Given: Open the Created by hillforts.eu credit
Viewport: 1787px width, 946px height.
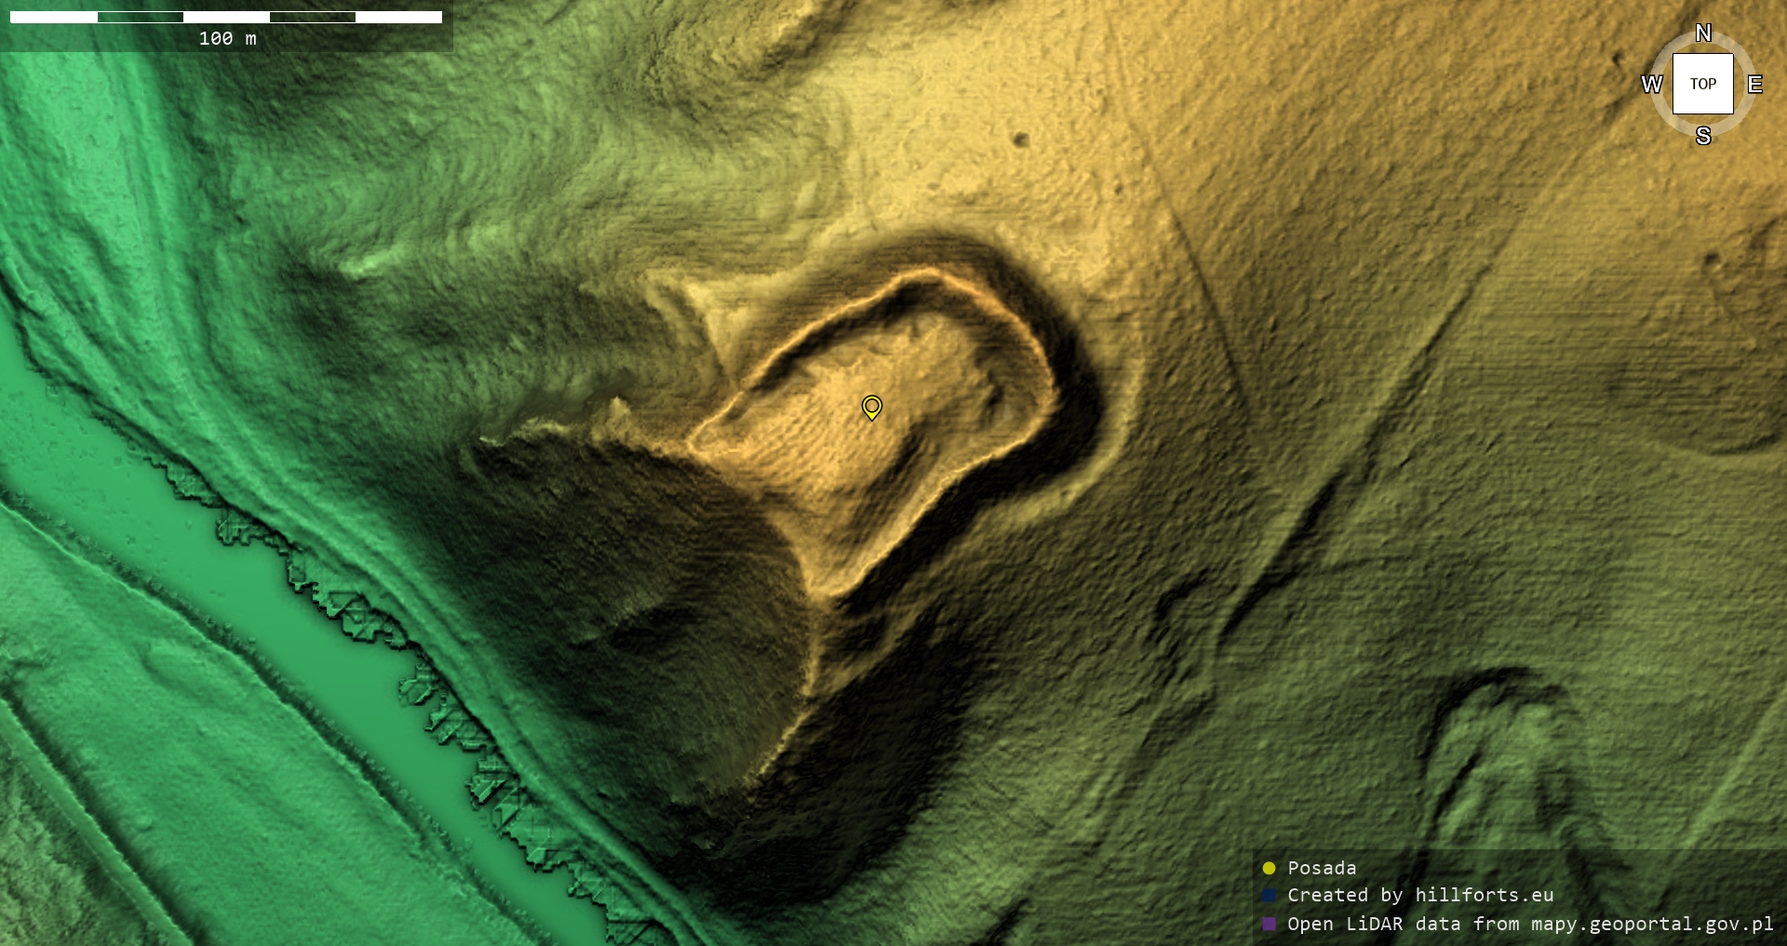Looking at the screenshot, I should coord(1419,895).
